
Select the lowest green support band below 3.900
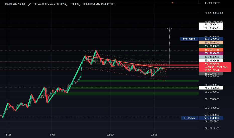tap(127, 94)
